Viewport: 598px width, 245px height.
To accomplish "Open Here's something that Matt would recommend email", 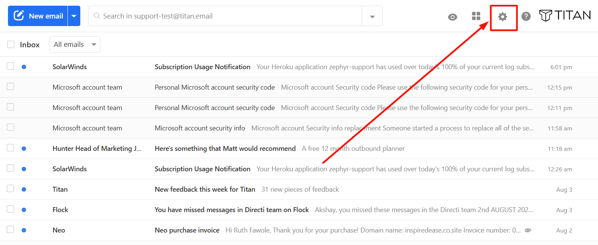I will pos(299,149).
